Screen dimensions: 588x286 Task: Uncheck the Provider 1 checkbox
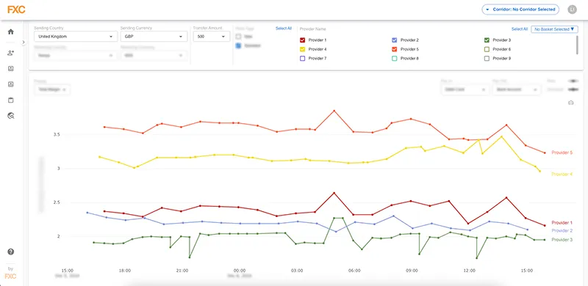coord(303,40)
